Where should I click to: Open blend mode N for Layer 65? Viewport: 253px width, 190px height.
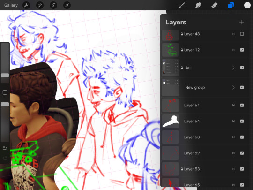click(x=233, y=185)
